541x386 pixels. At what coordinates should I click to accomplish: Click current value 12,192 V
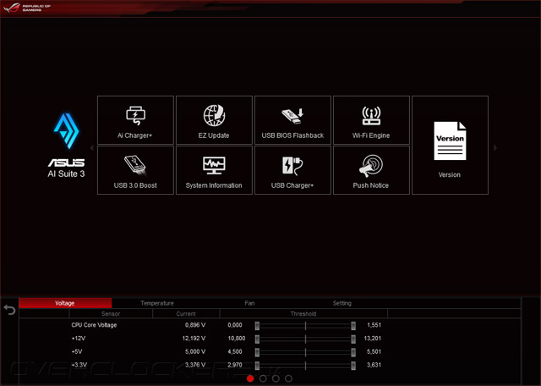pyautogui.click(x=194, y=339)
